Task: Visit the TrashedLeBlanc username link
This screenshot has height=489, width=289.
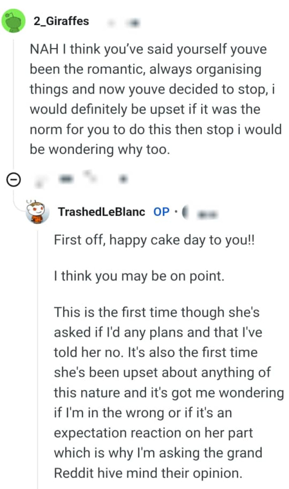Action: point(102,212)
